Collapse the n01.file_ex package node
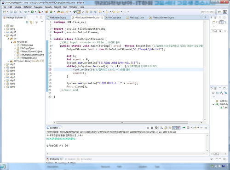 tap(11, 42)
